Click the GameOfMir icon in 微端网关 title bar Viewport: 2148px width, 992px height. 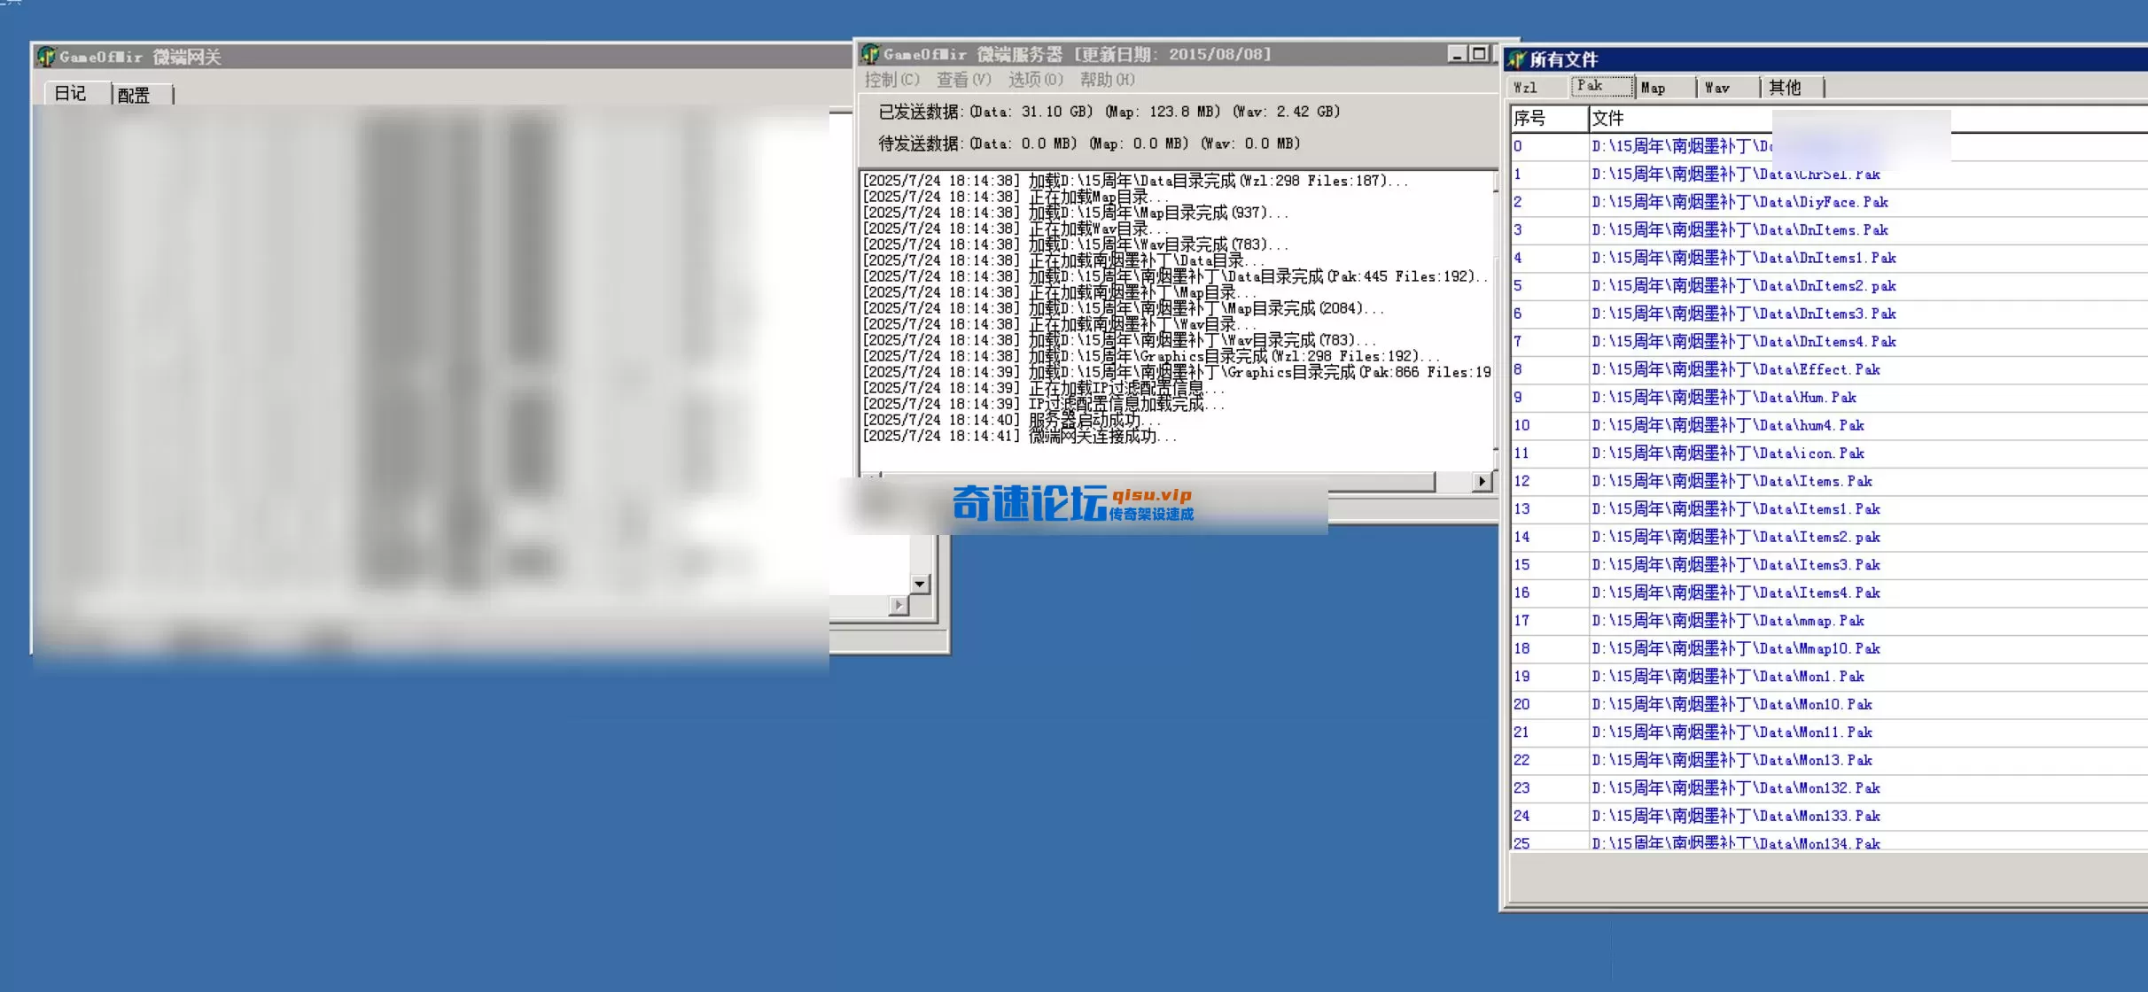pos(48,56)
